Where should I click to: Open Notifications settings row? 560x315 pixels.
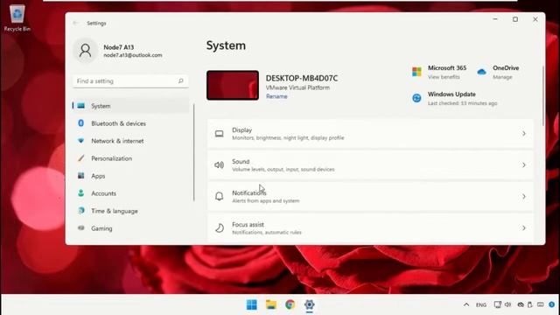pos(370,196)
